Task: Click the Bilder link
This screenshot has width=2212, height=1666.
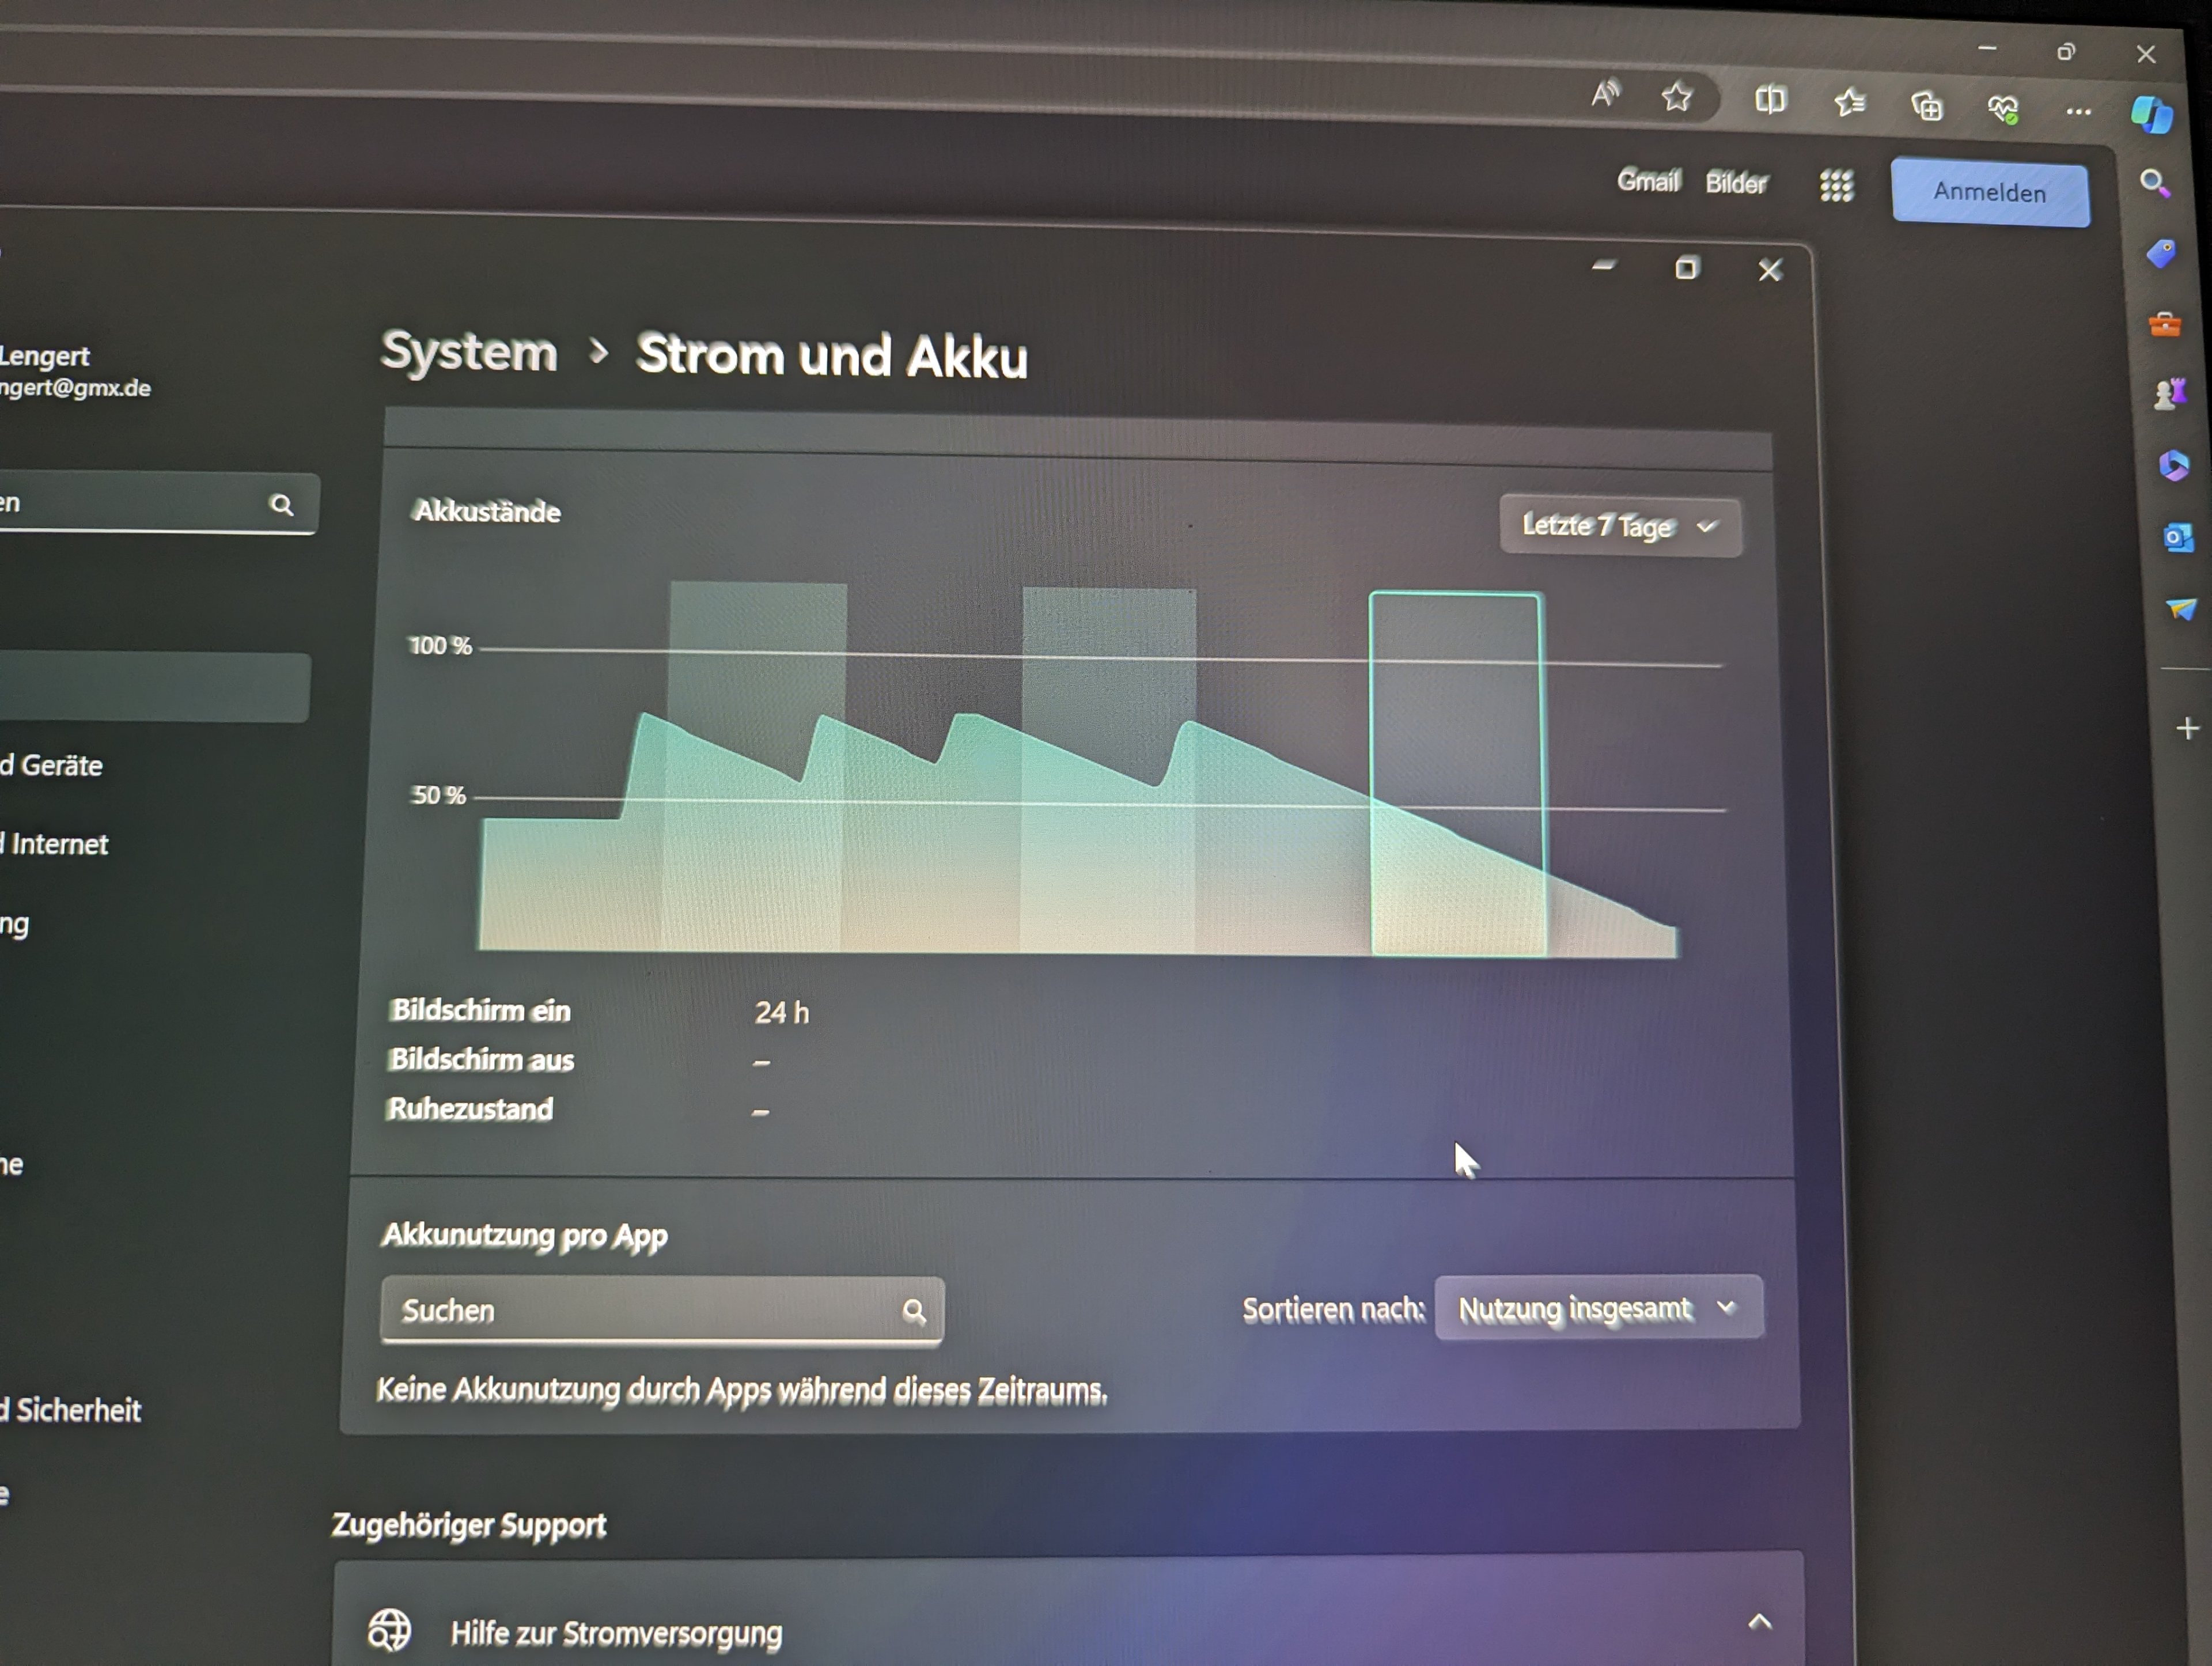Action: click(1736, 183)
